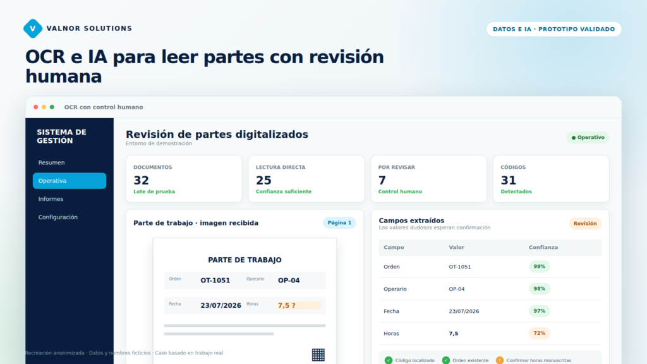Click the table value 23/07/2026

coord(464,311)
